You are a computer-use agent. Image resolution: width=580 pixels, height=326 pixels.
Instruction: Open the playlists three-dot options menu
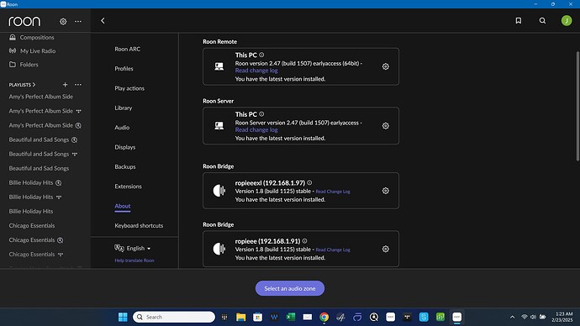coord(78,85)
